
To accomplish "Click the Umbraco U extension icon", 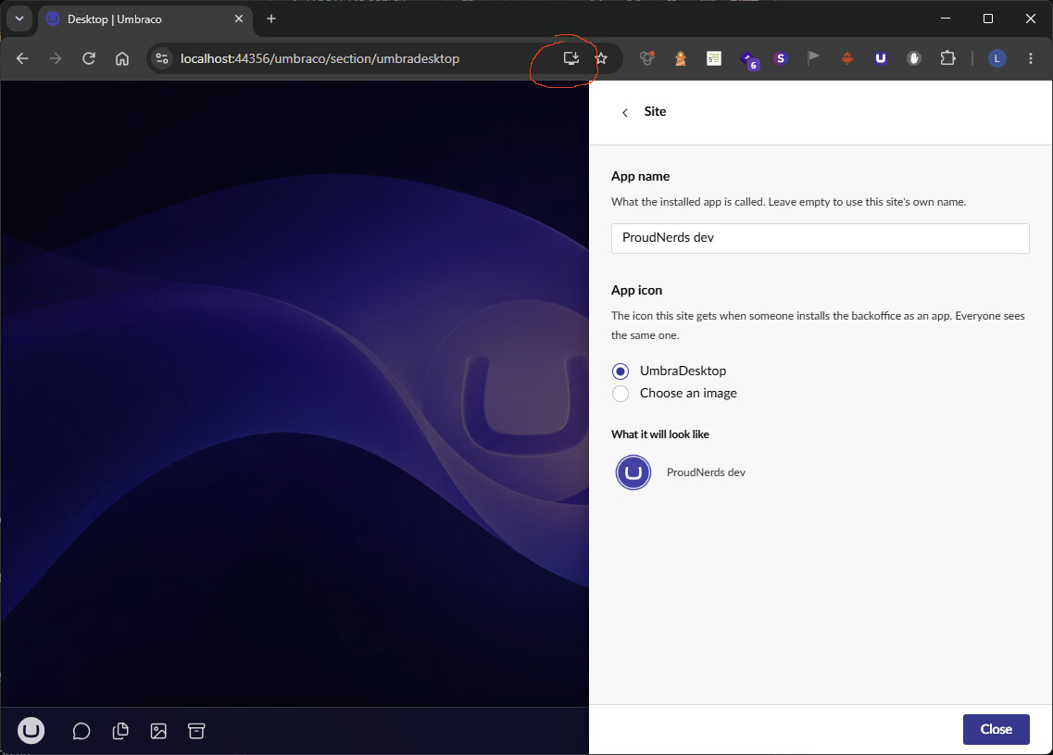I will [x=881, y=58].
